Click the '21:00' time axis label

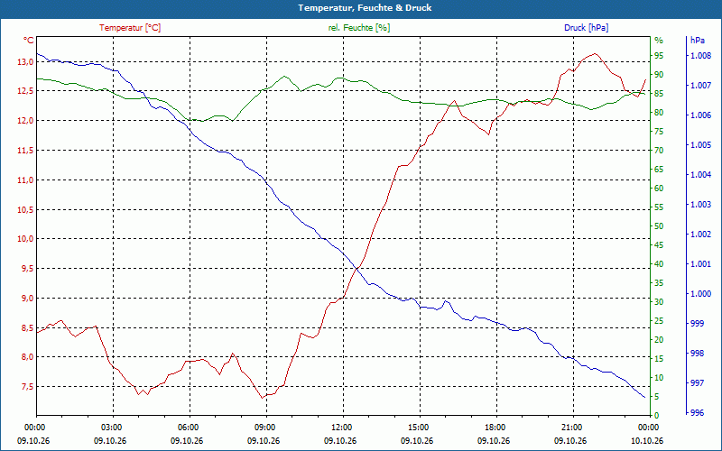(570, 427)
